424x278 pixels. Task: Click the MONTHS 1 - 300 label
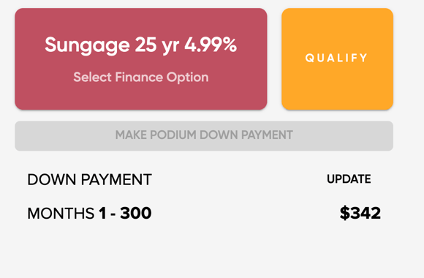coord(89,213)
